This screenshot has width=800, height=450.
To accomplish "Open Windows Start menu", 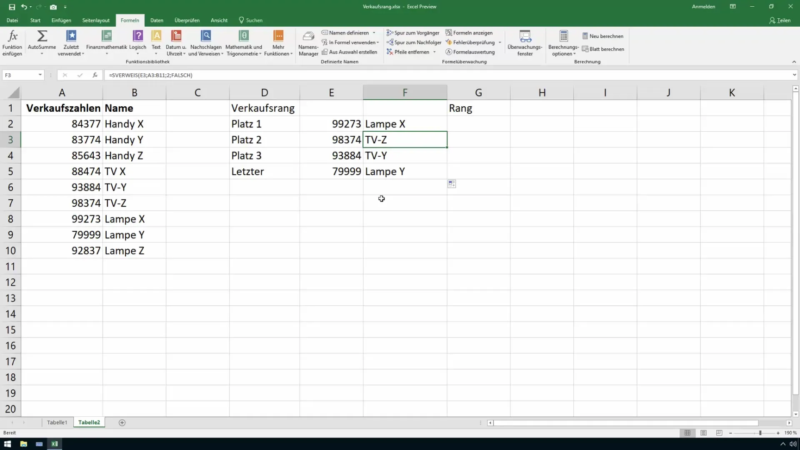I will click(7, 444).
